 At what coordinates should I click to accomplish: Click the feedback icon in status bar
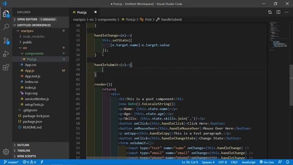coord(280,162)
